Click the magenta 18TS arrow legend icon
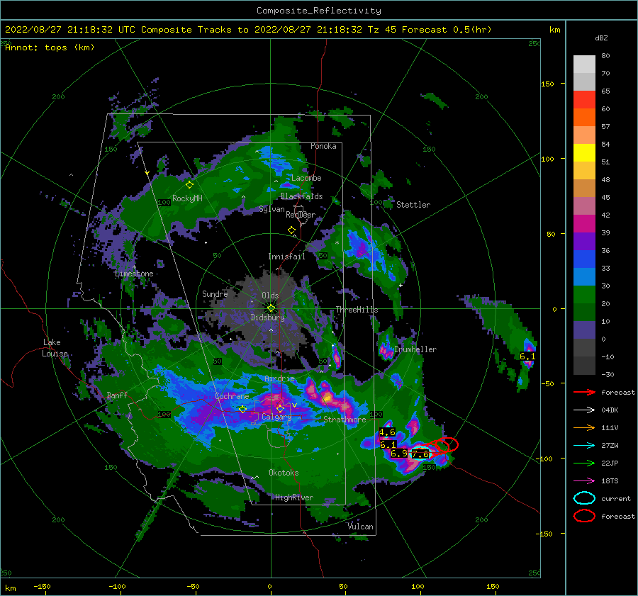Image resolution: width=638 pixels, height=596 pixels. [584, 481]
